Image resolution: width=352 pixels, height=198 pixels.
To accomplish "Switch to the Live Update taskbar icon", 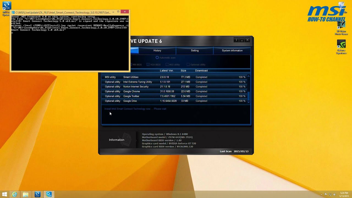I will [37, 194].
